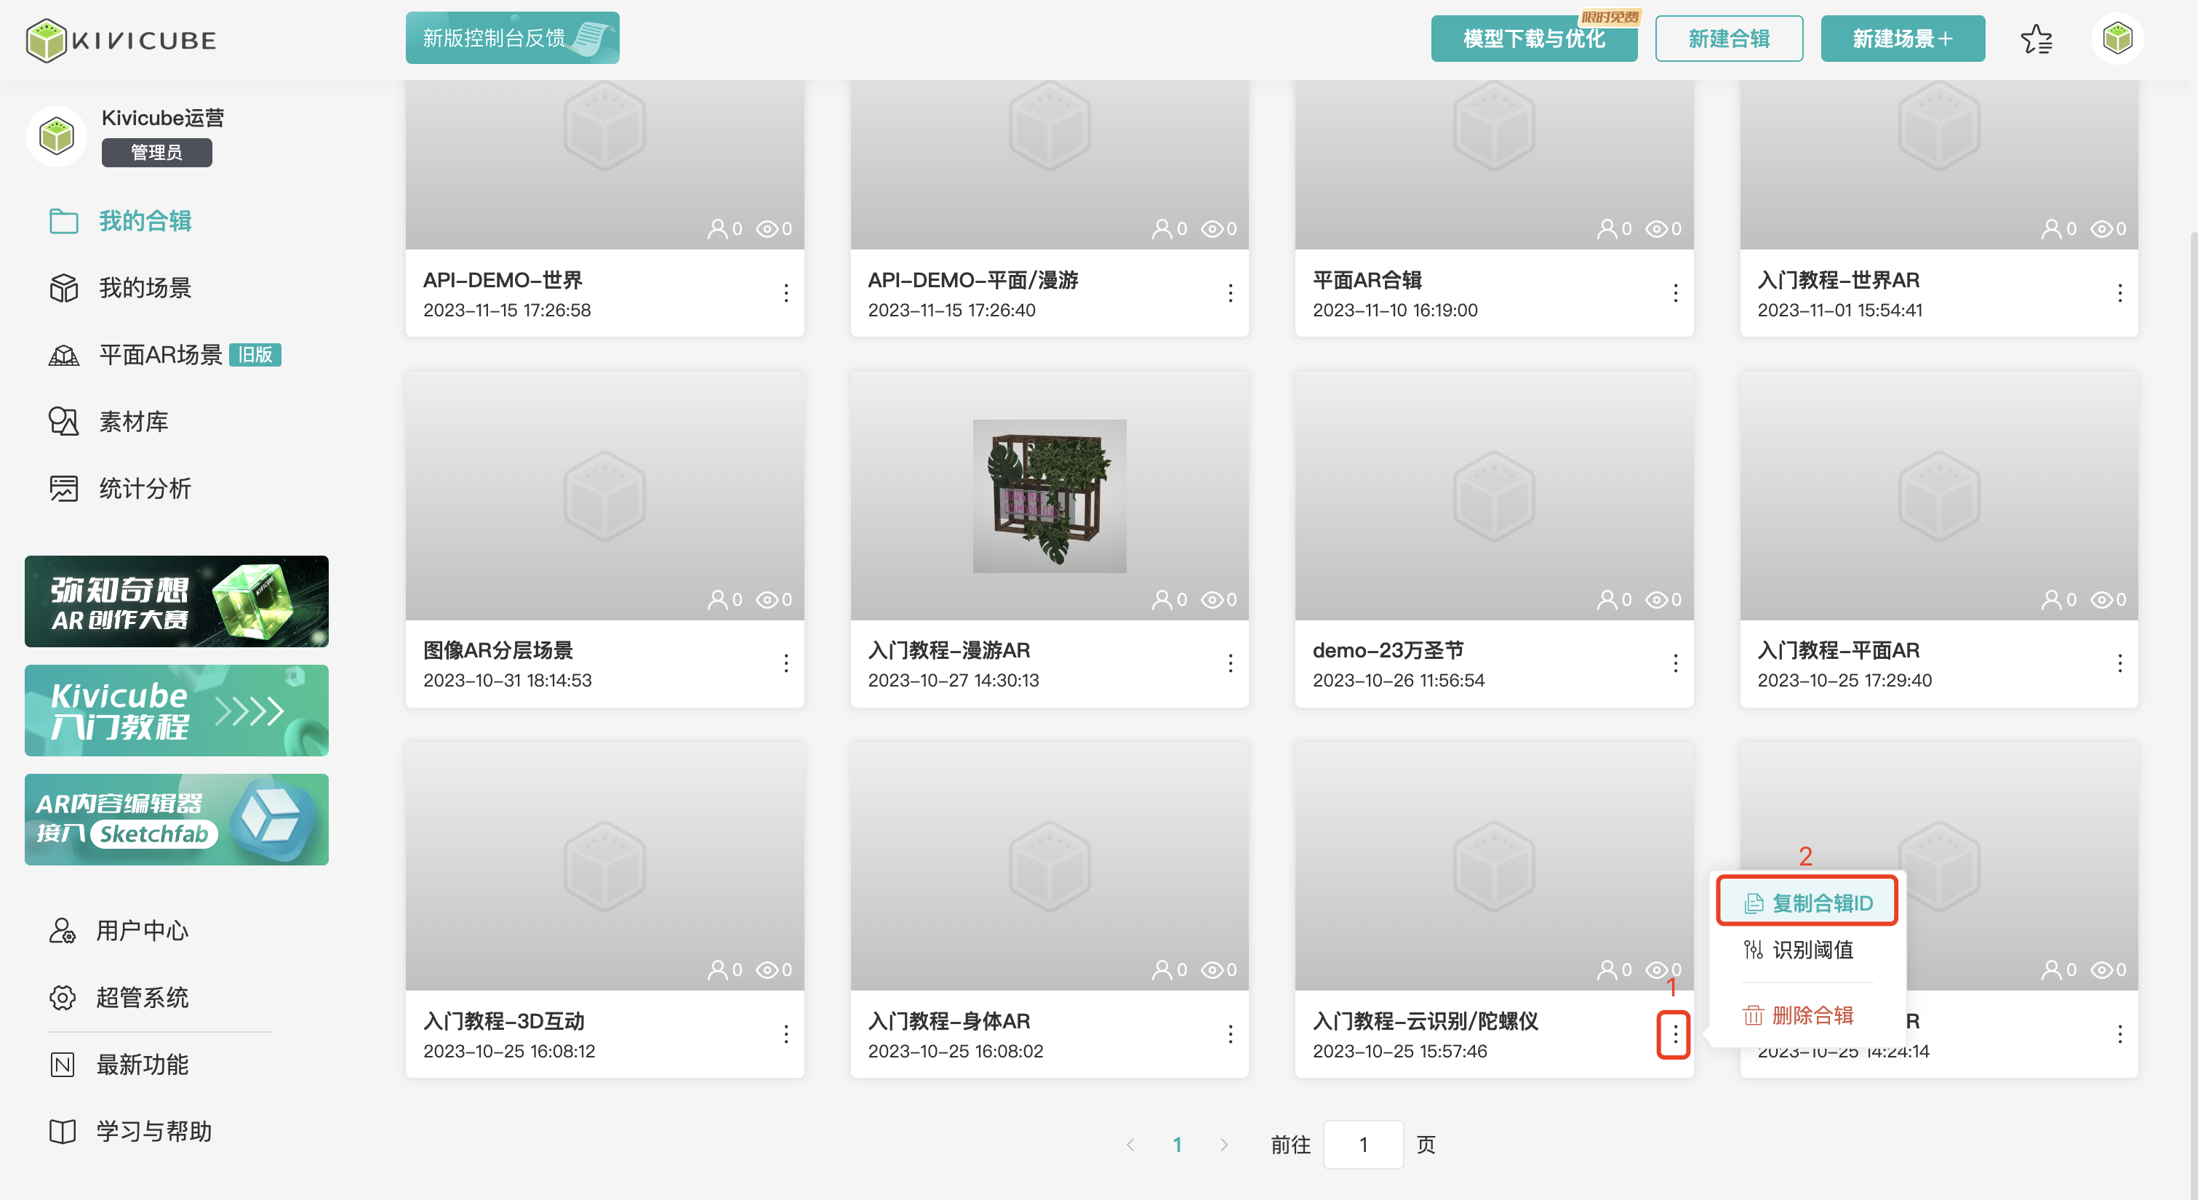Open the 入门教程-漫游AR plant thumbnail
This screenshot has height=1200, width=2198.
tap(1049, 496)
